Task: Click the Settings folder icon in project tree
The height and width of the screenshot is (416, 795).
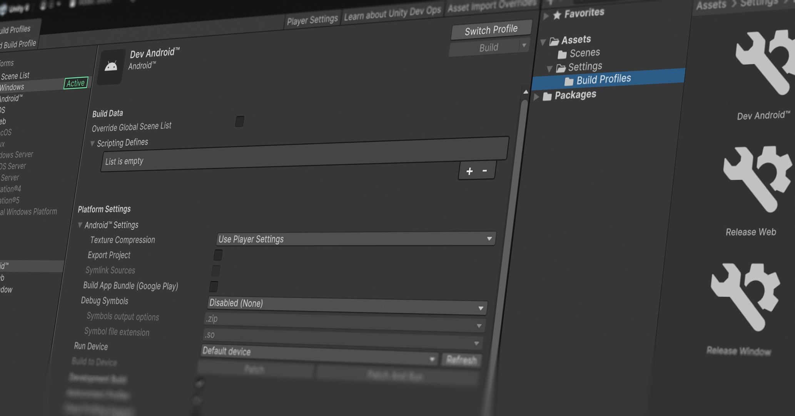Action: 561,68
